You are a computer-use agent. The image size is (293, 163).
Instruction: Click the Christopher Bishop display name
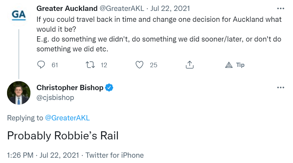click(70, 88)
